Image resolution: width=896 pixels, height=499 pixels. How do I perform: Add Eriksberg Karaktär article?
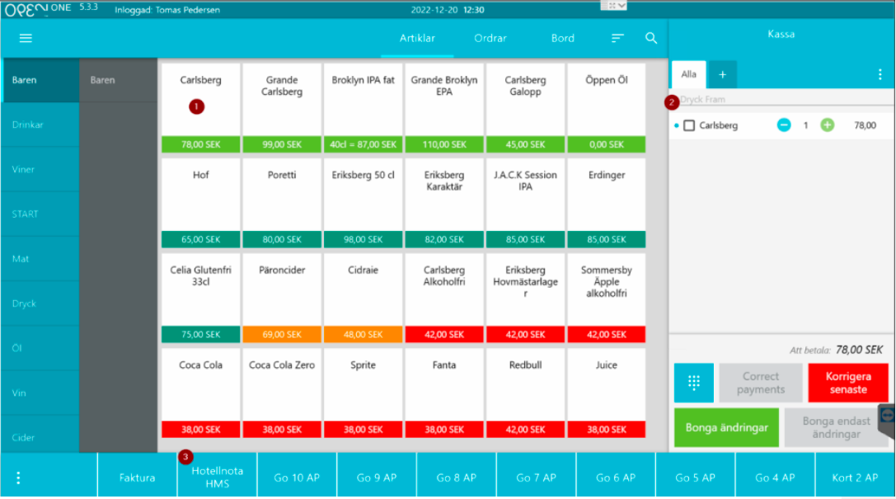[x=444, y=203]
